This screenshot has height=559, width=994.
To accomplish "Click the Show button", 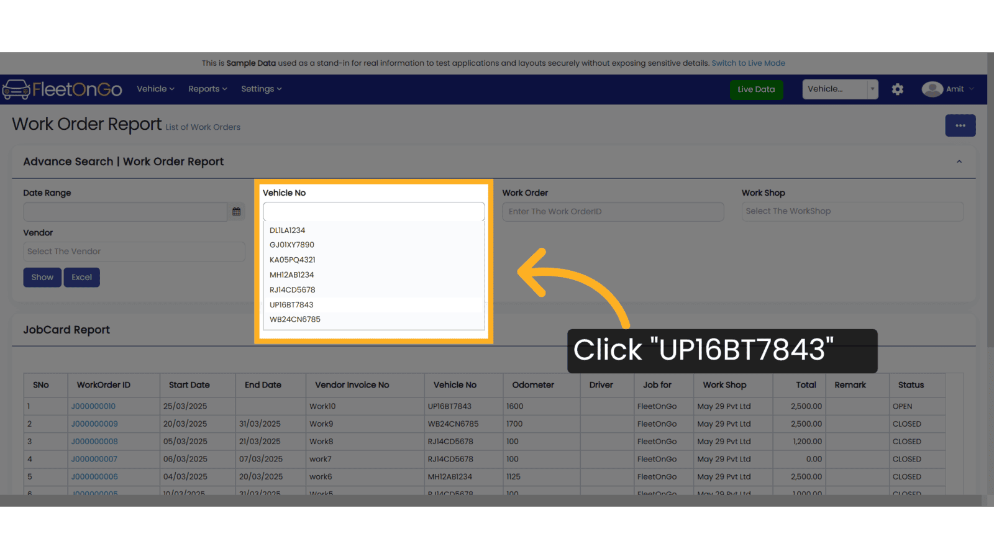I will pos(42,277).
